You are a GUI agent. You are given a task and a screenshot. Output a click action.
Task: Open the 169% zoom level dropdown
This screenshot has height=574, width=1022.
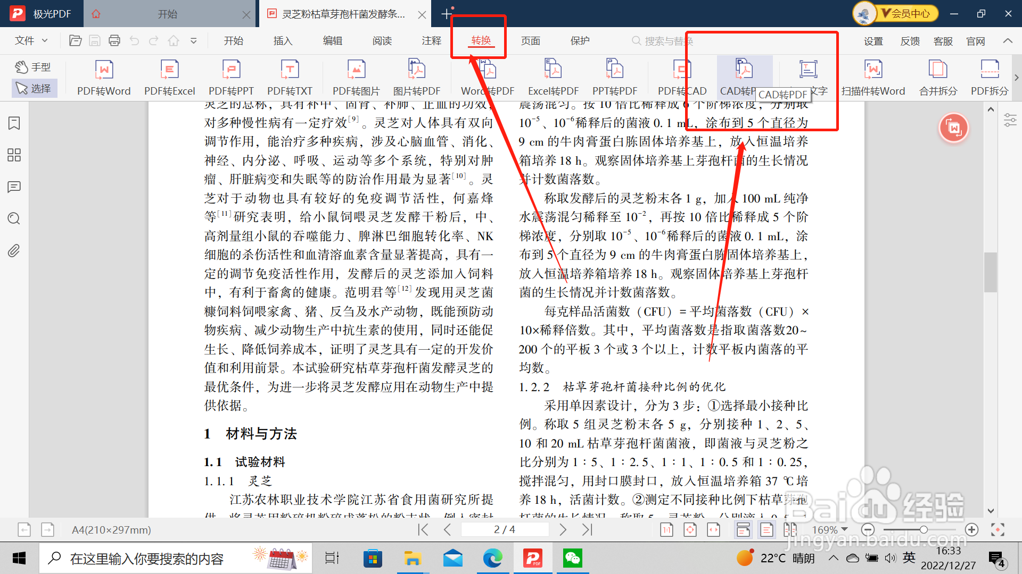click(x=829, y=530)
